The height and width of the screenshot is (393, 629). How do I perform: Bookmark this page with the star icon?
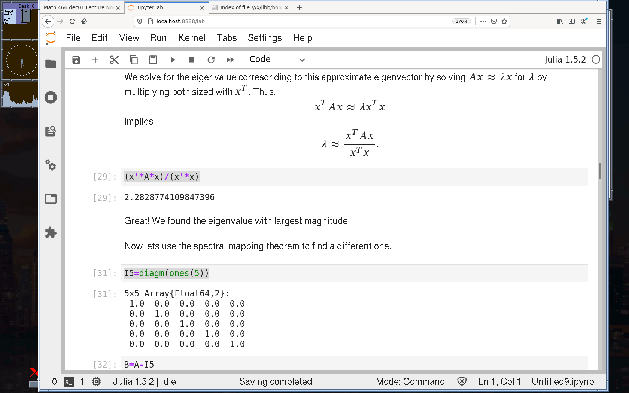point(504,21)
